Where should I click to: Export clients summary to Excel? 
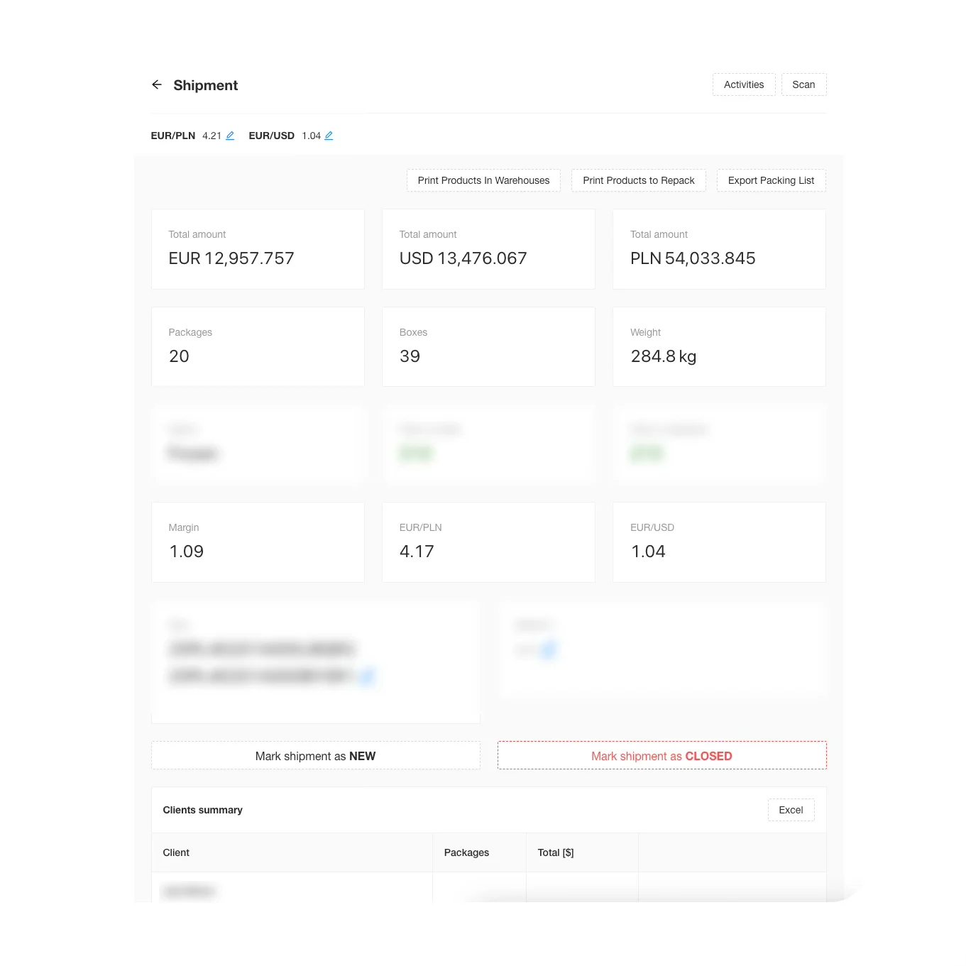click(791, 810)
